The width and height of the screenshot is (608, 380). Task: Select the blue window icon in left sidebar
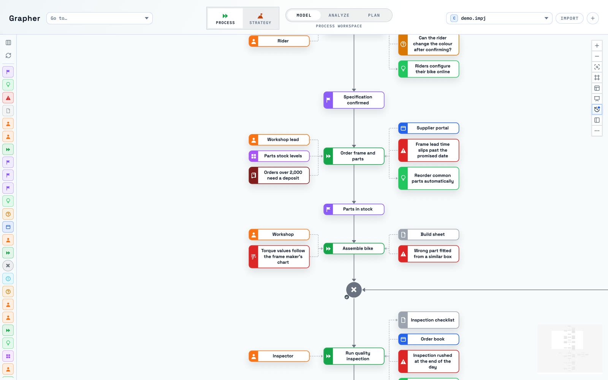click(8, 227)
